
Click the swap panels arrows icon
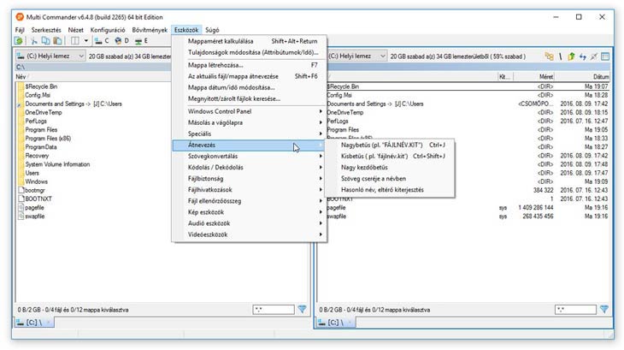pos(583,56)
